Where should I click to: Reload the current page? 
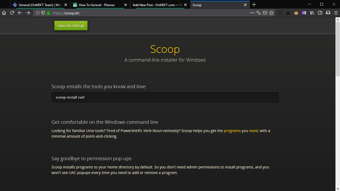coord(12,13)
